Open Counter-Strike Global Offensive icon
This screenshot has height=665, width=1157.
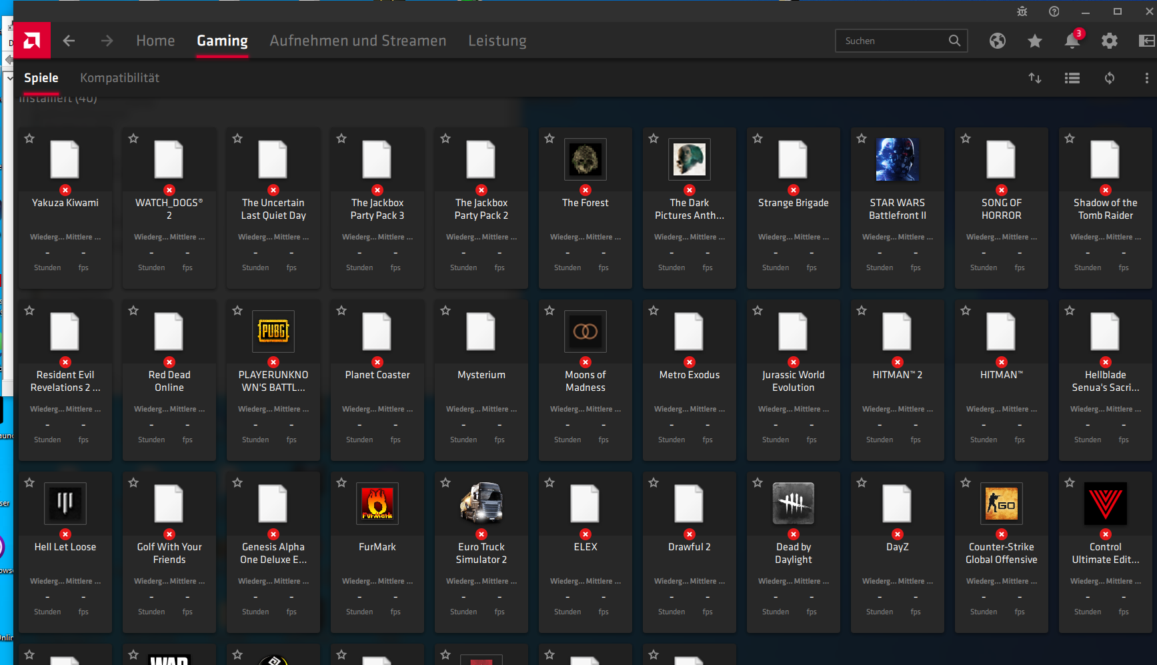1002,504
